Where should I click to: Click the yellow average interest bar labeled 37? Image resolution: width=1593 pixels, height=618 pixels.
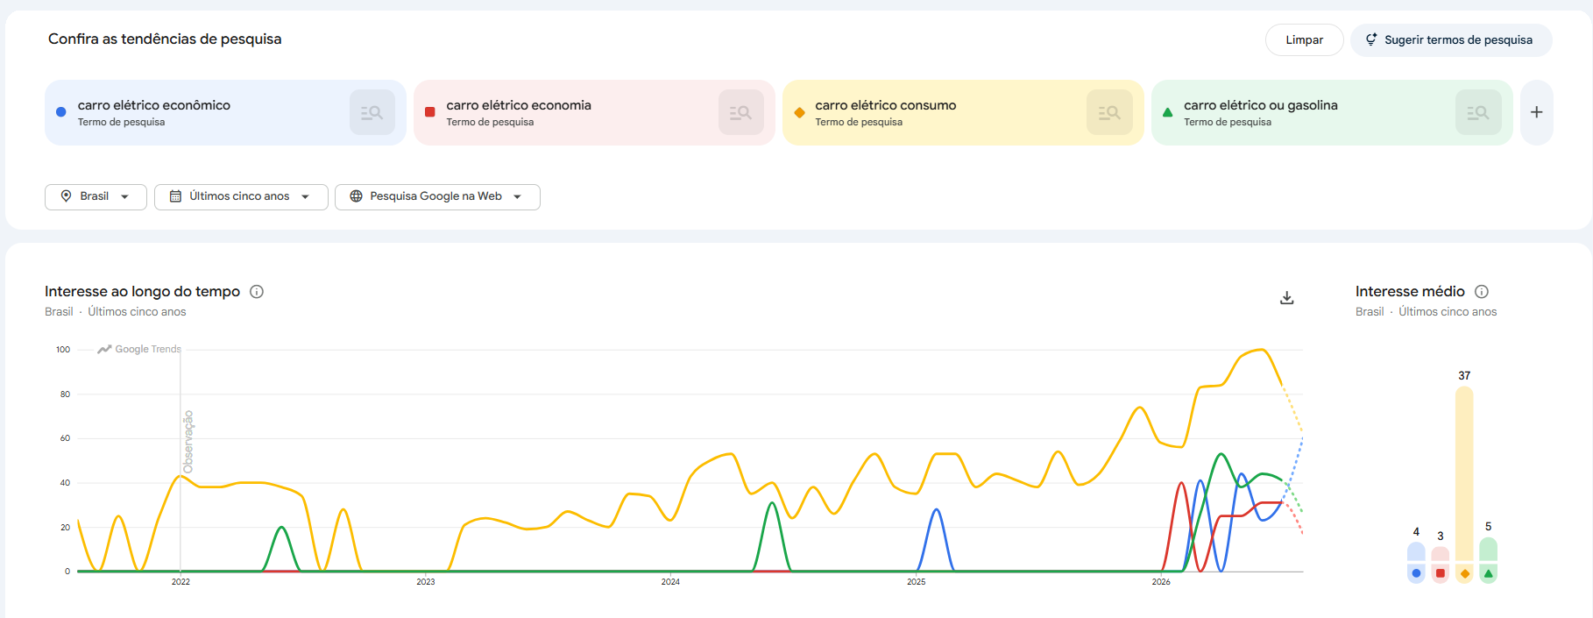pos(1464,473)
